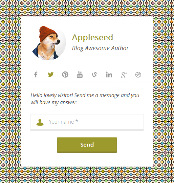Screen dimensions: 174x183
Task: Visit the YouTube channel icon
Action: 80,74
